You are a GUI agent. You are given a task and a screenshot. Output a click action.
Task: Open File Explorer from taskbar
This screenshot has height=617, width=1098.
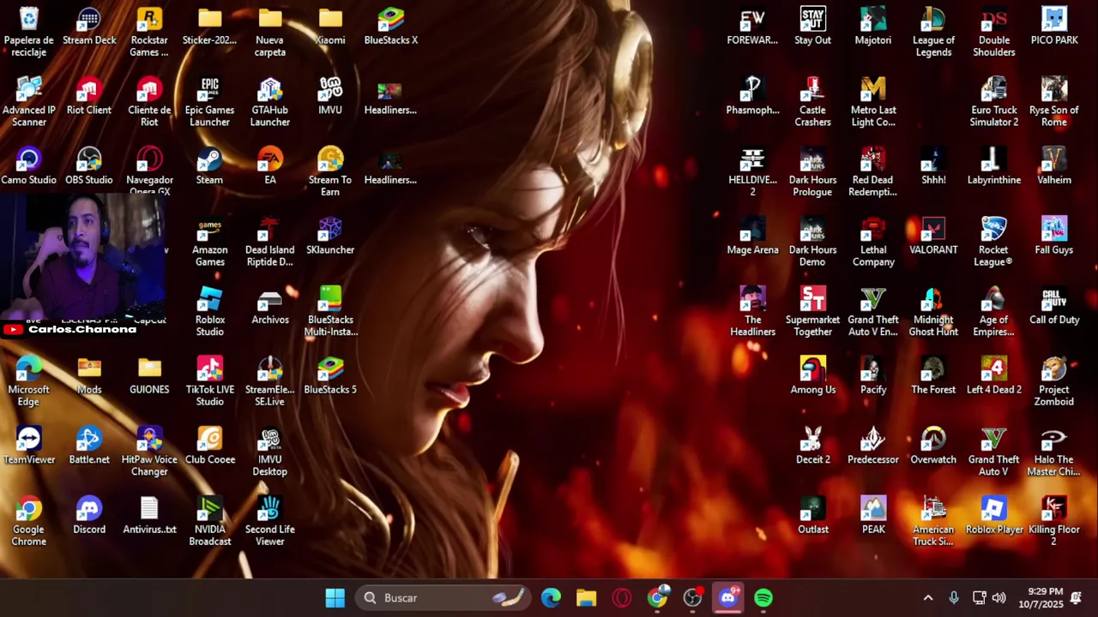click(586, 598)
